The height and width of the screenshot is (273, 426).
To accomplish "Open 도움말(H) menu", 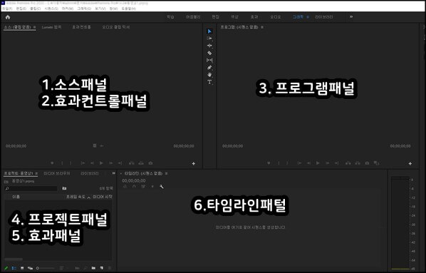I will tap(128, 9).
